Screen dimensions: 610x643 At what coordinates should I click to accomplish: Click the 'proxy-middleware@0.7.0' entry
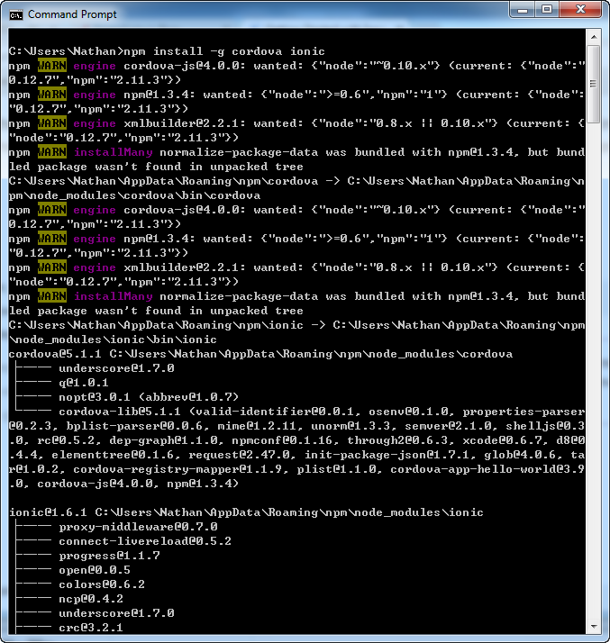tap(138, 527)
